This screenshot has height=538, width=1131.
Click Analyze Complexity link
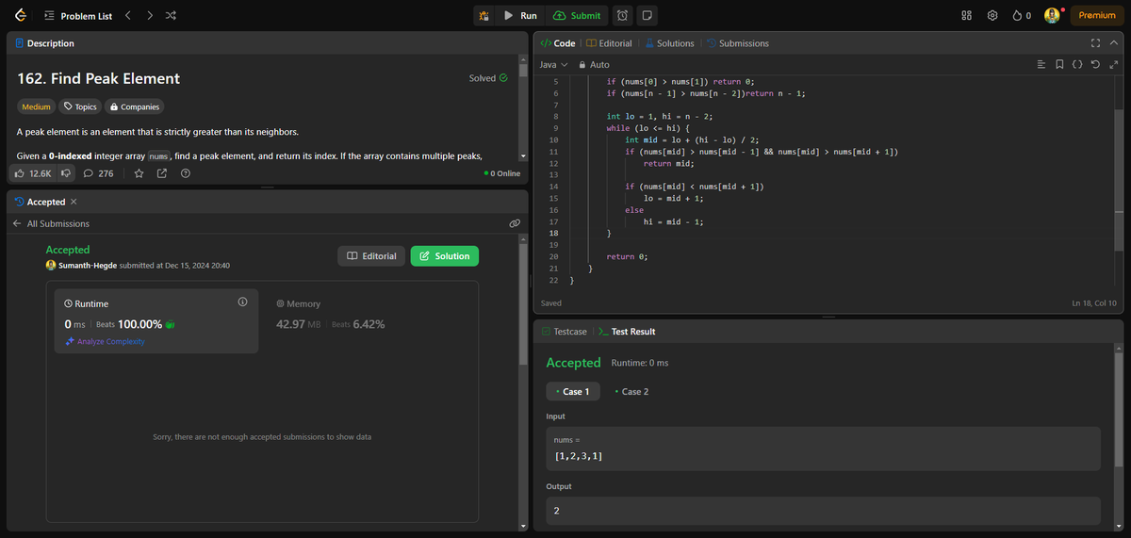(x=105, y=341)
